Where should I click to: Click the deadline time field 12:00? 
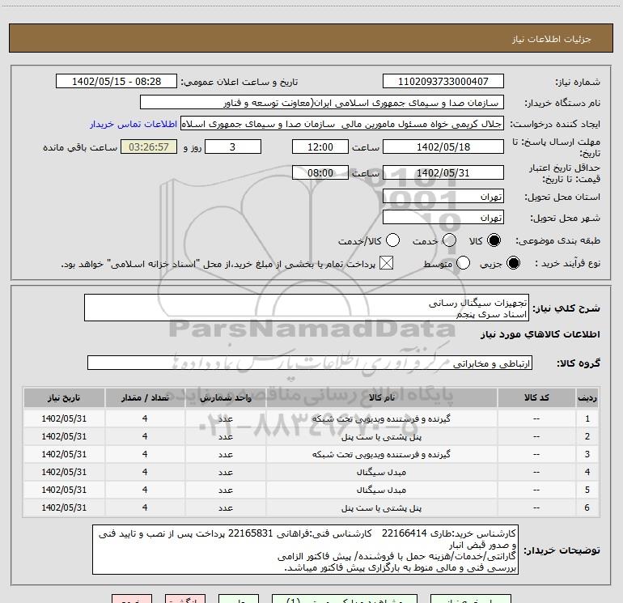320,147
